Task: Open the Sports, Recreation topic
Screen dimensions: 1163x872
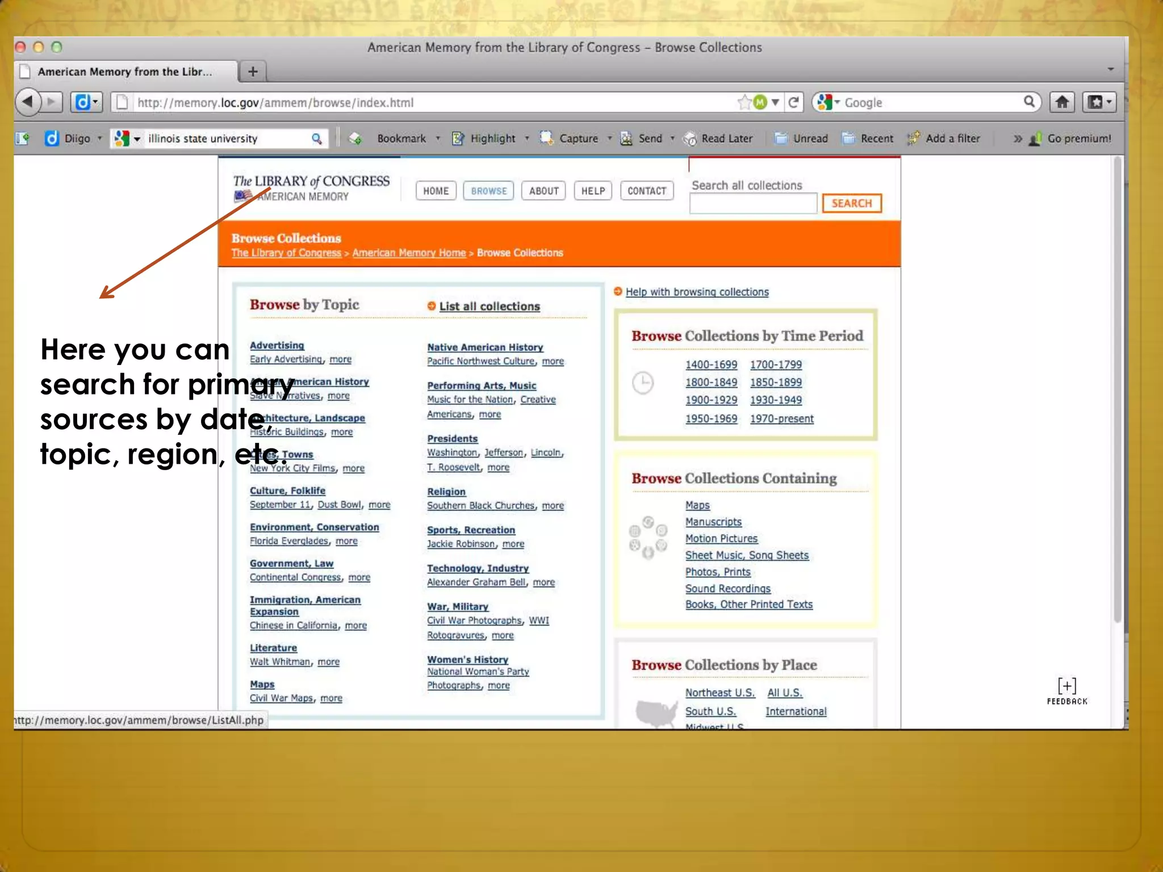Action: [471, 530]
